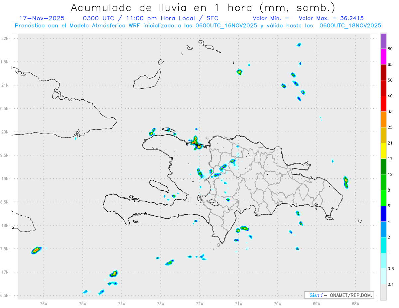Click the '73W' longitude label
Screen dimensions: 399x308
click(x=161, y=303)
